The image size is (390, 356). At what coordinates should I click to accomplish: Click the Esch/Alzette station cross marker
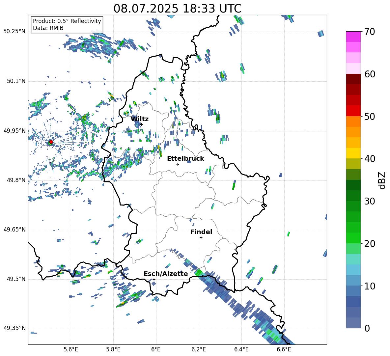coord(154,279)
